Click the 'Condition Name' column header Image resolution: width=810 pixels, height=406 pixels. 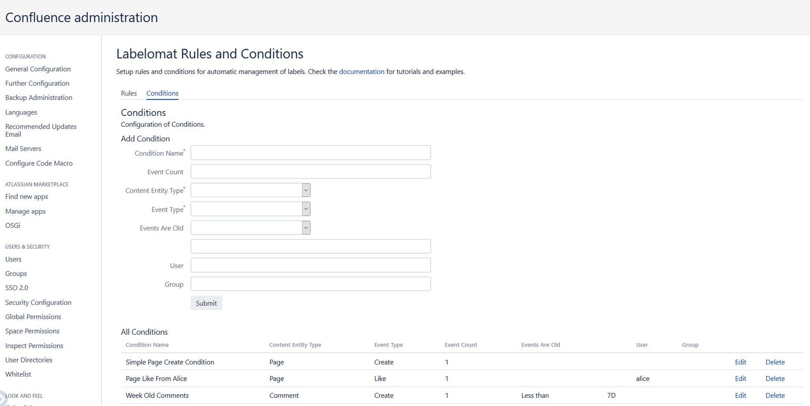point(147,345)
